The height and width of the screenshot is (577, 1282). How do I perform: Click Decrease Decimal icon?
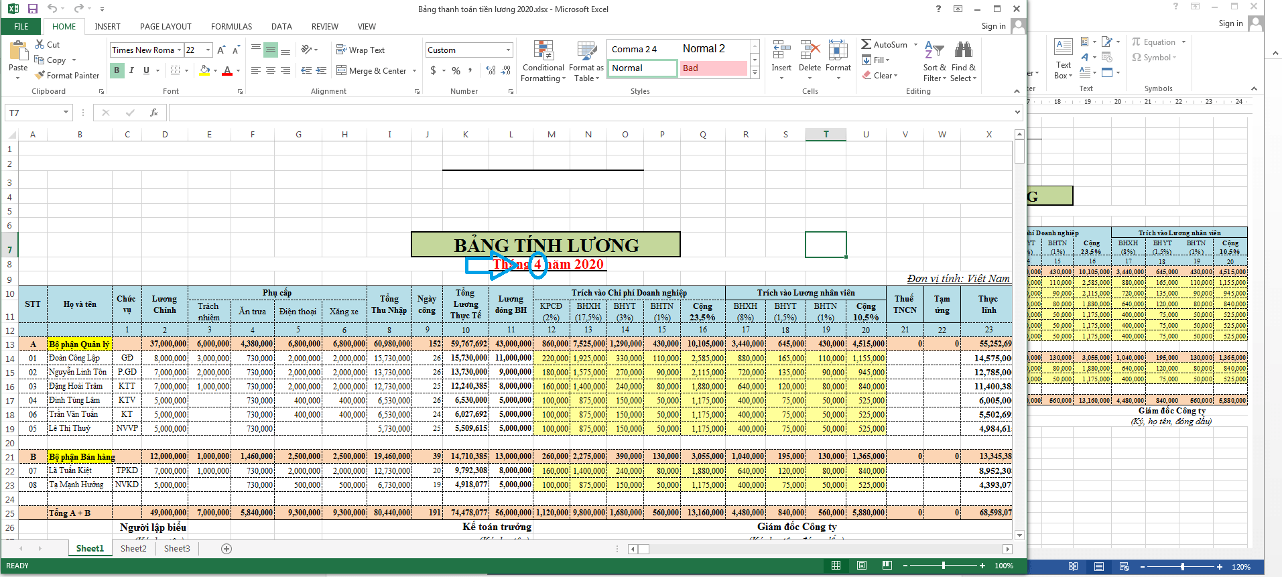pyautogui.click(x=506, y=70)
